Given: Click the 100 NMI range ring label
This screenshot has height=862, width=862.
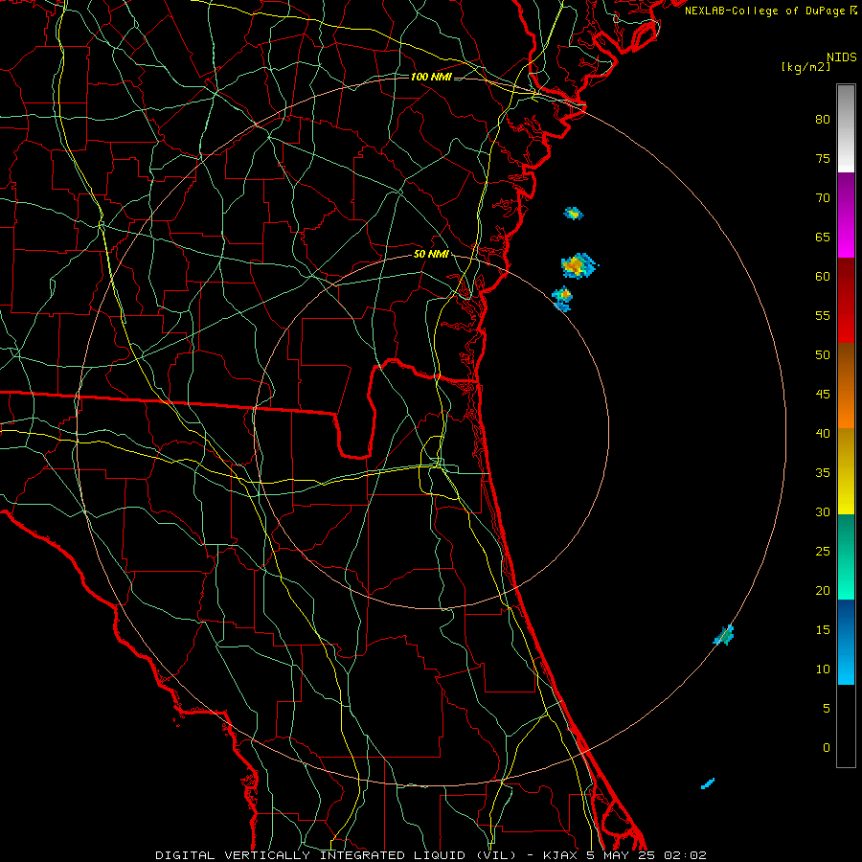Looking at the screenshot, I should [x=431, y=77].
